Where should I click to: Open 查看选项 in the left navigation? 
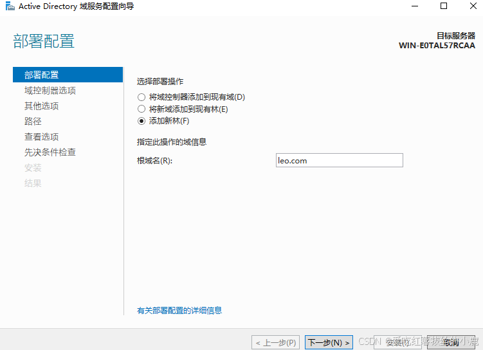(x=42, y=137)
